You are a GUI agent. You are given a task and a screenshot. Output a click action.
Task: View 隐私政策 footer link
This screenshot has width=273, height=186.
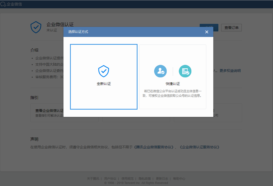tap(145, 179)
